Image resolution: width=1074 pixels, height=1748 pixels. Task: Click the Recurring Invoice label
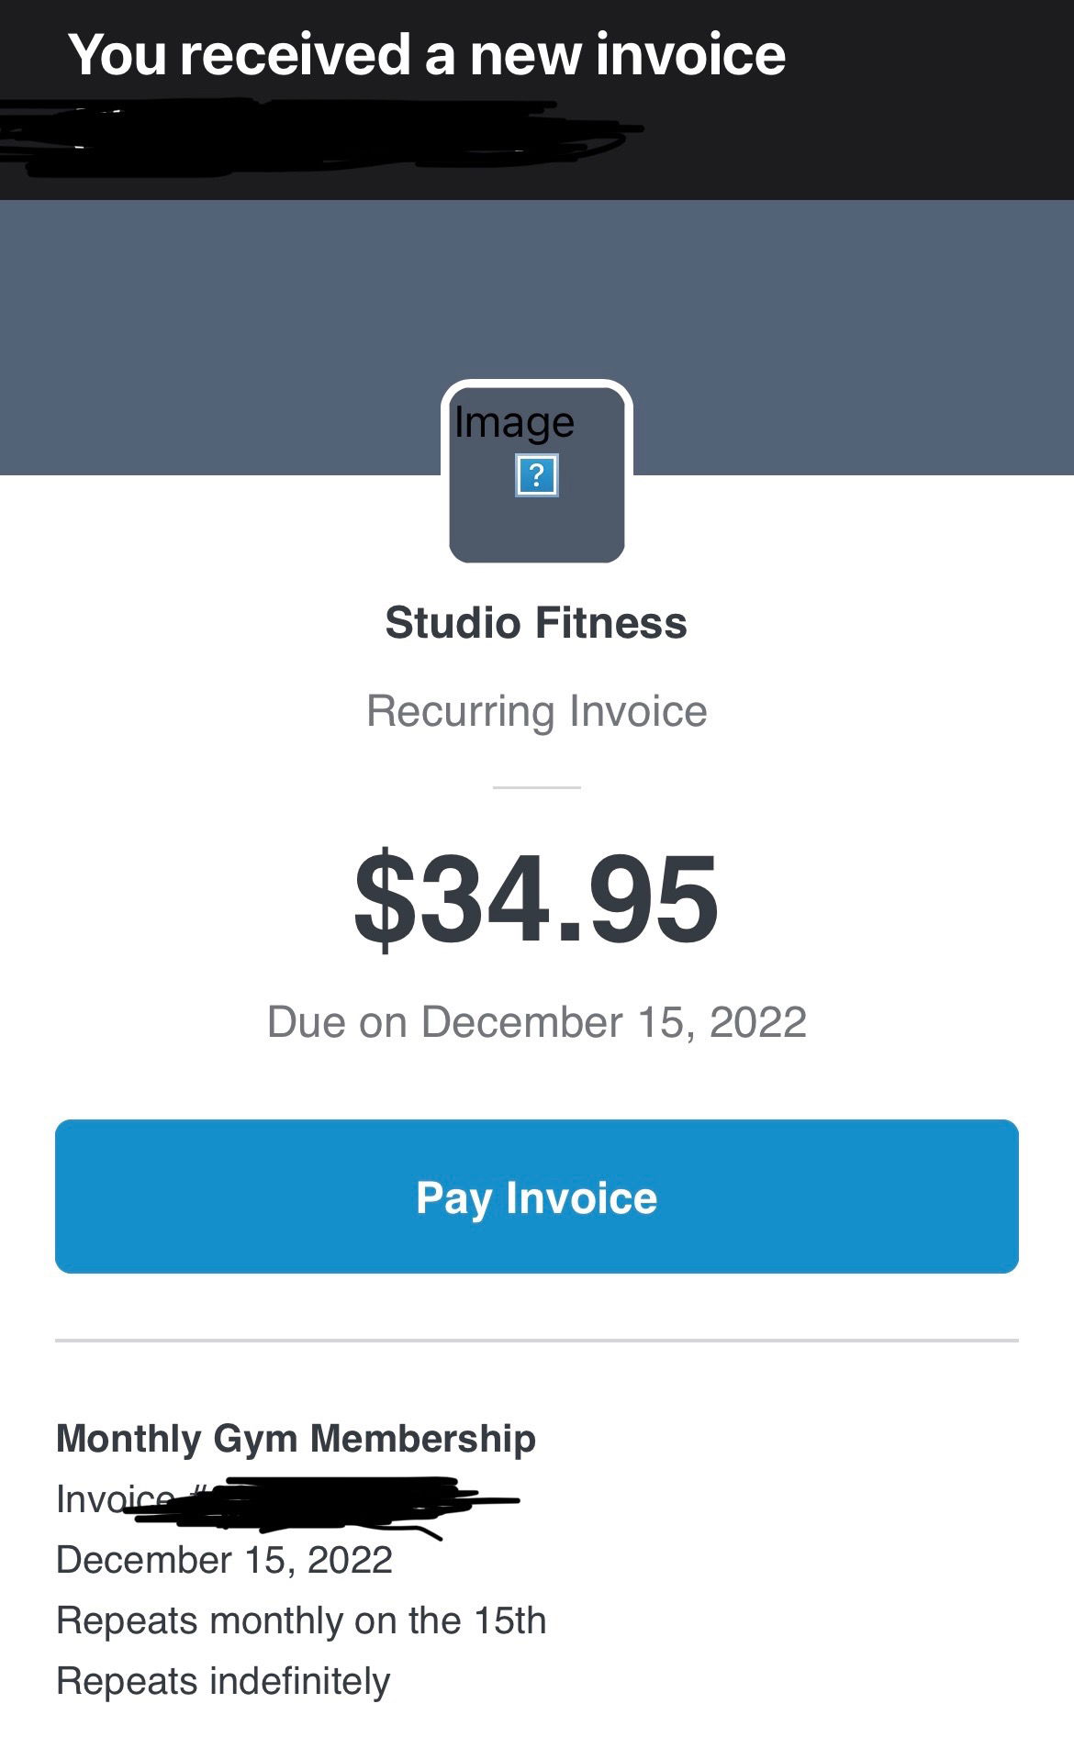537,711
